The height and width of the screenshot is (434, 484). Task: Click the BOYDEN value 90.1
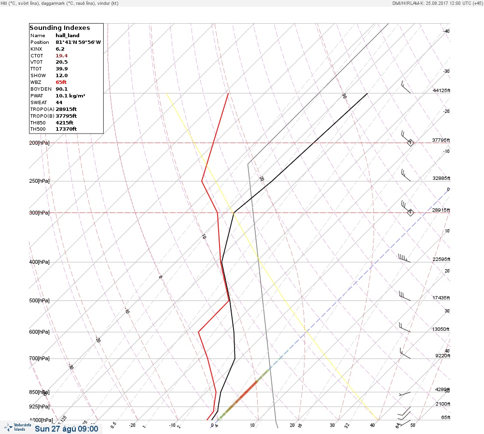61,89
